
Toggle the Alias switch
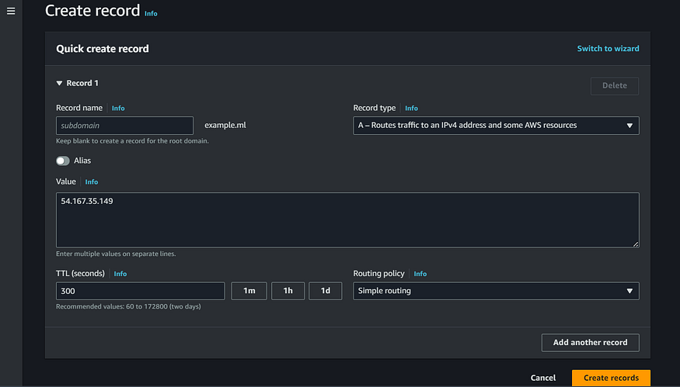(x=63, y=161)
